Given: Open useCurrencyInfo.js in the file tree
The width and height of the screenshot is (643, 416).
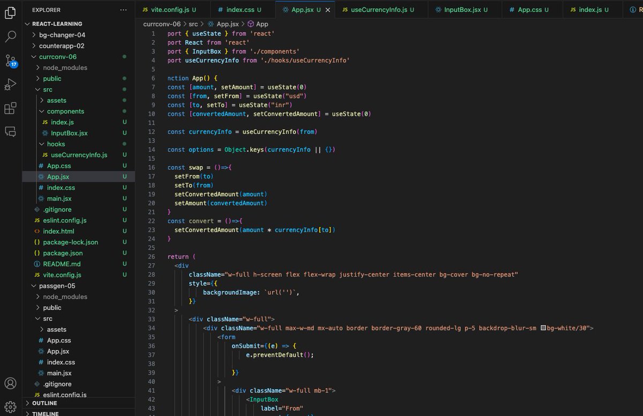Looking at the screenshot, I should [x=79, y=155].
